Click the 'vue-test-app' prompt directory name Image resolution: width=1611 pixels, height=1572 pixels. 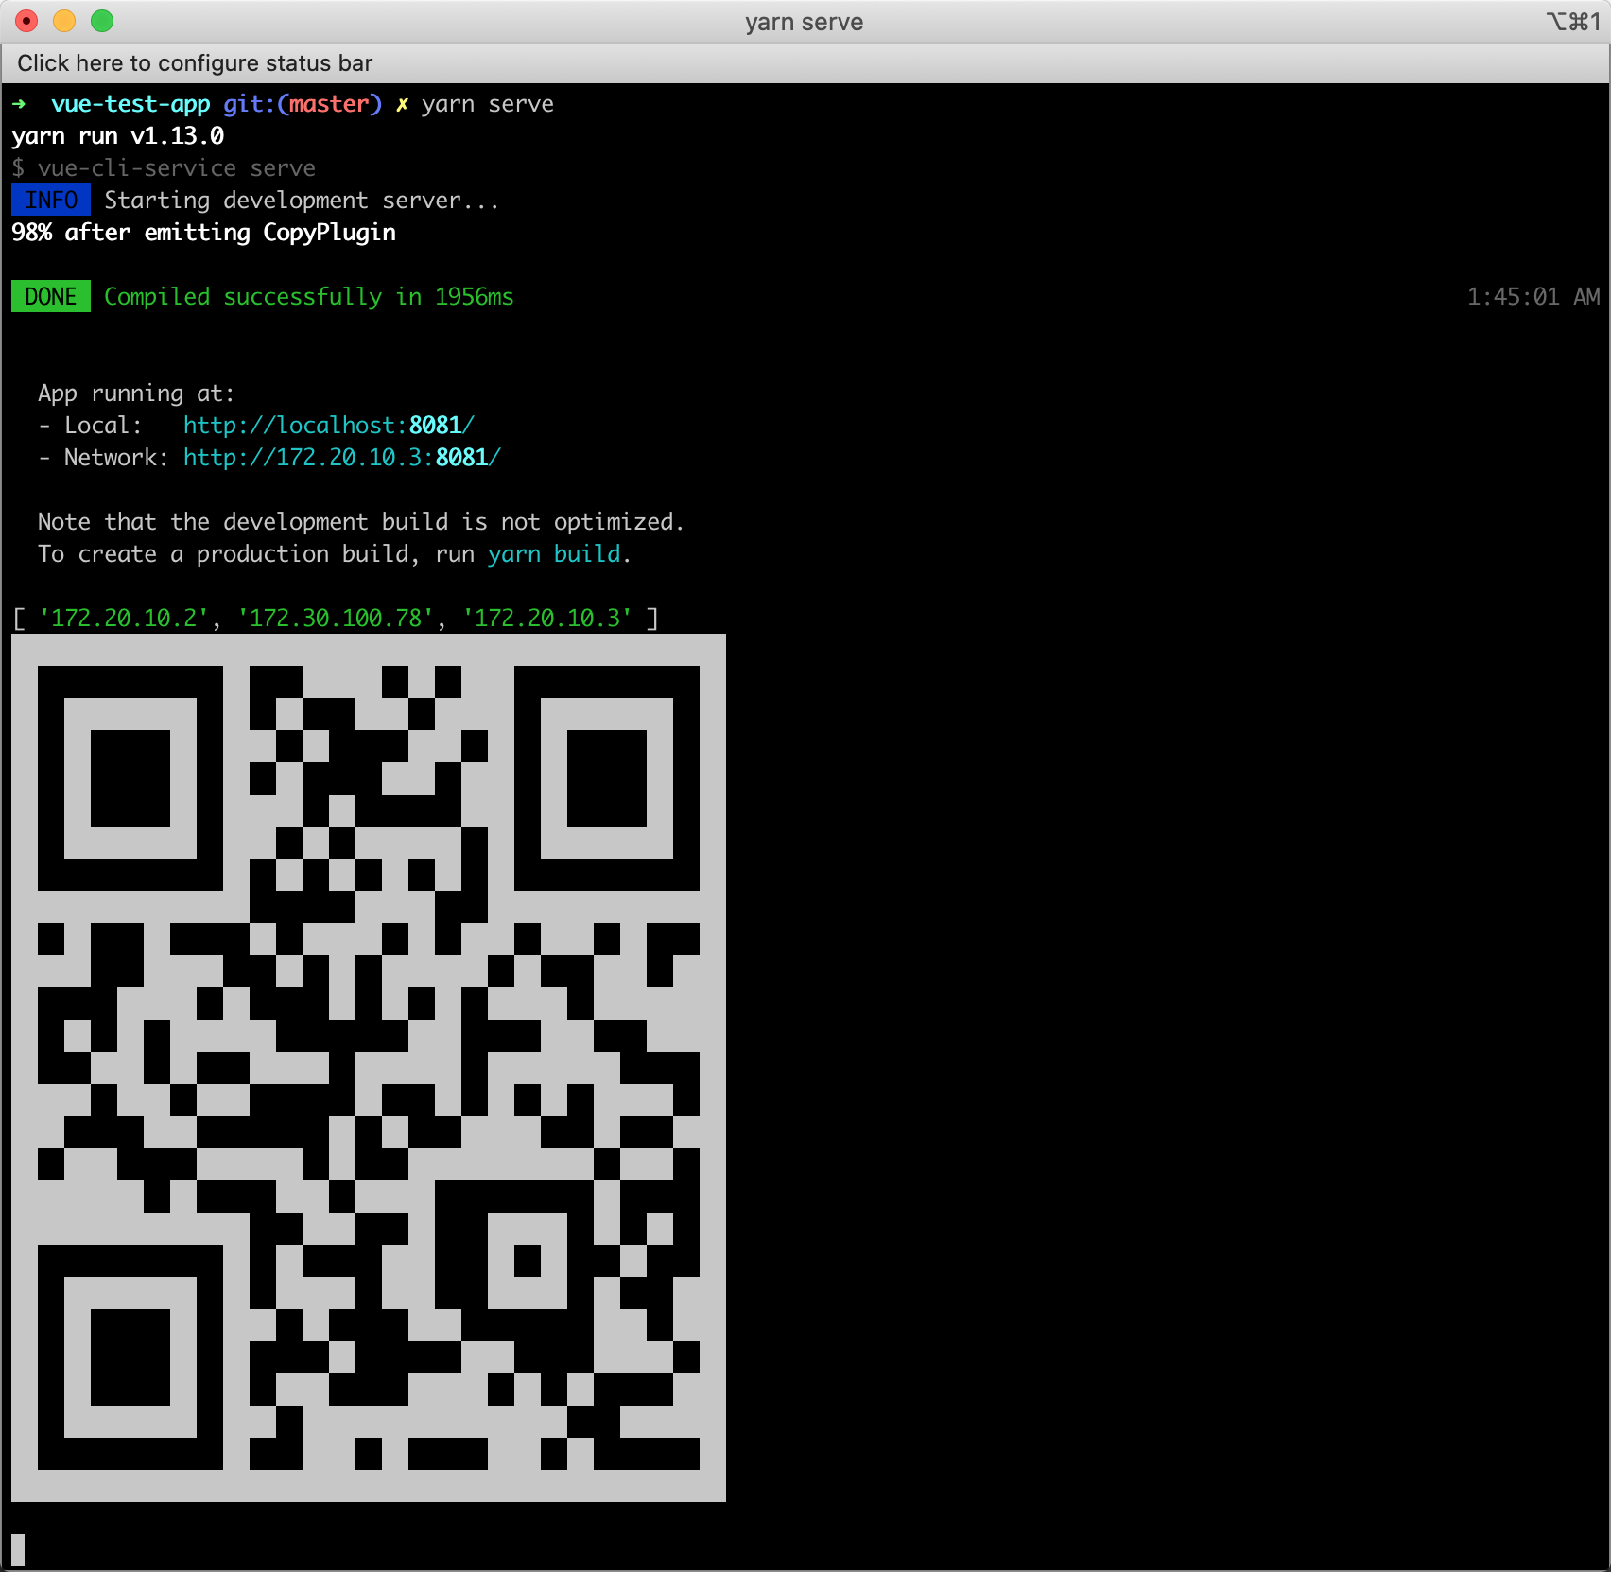(x=130, y=104)
